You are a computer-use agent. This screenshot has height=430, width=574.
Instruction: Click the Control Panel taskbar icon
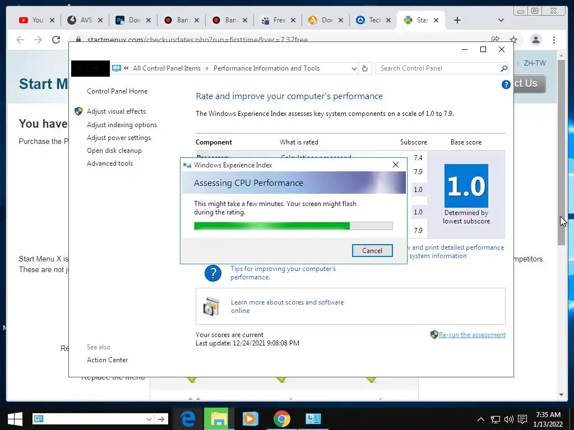[x=313, y=419]
